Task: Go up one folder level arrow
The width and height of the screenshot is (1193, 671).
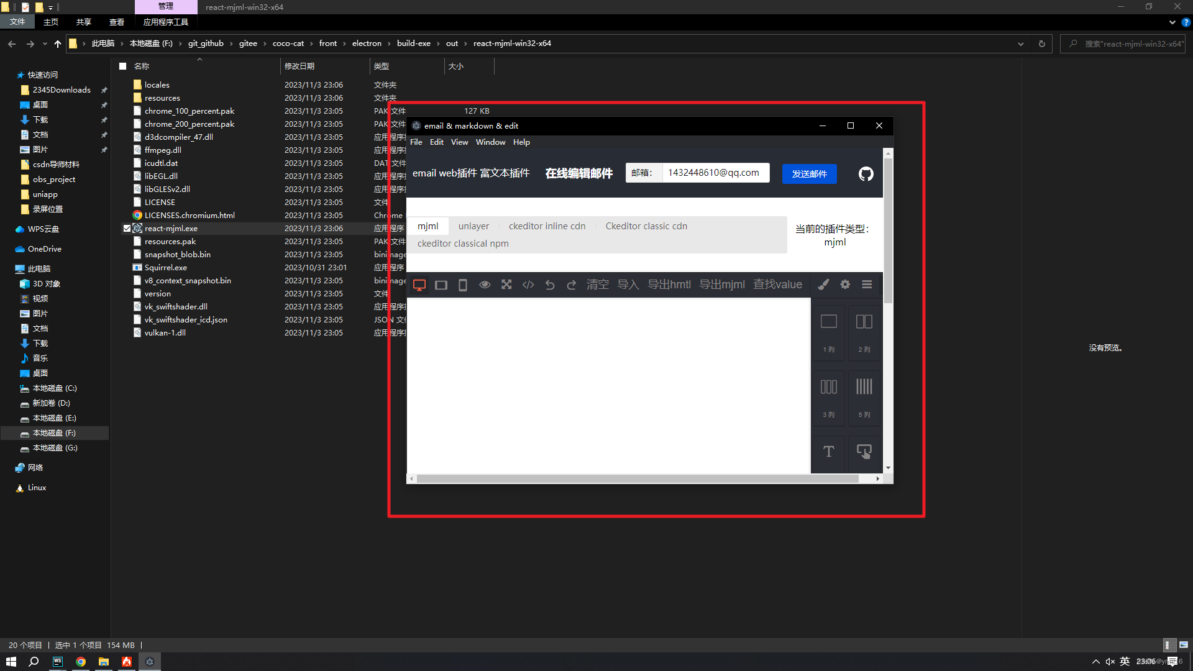Action: [x=58, y=43]
